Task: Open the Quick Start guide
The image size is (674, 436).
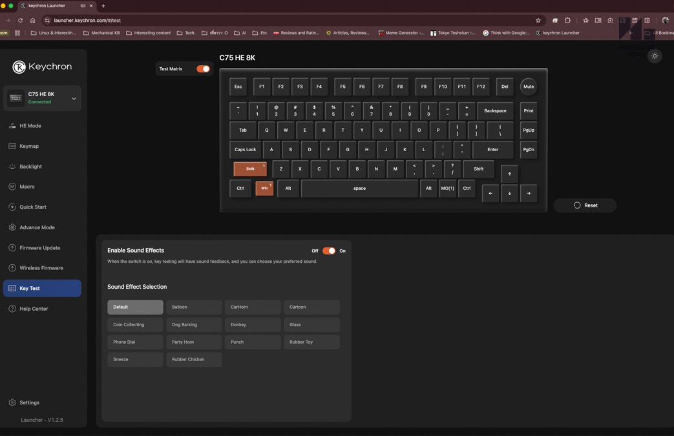Action: tap(34, 207)
